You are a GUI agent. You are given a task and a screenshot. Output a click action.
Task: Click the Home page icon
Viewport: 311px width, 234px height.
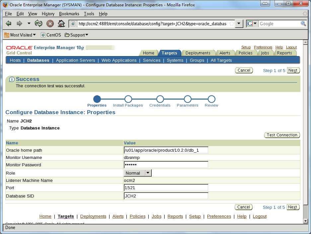(61, 24)
